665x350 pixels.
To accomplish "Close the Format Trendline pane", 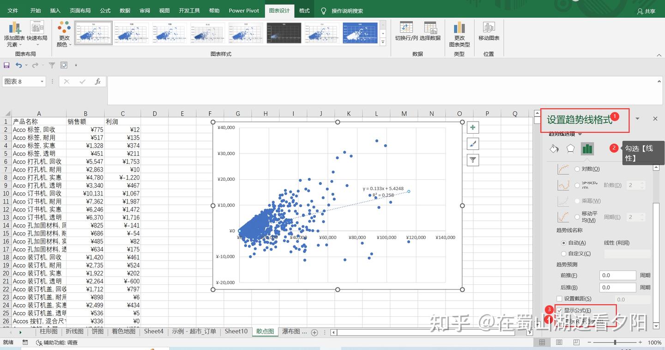I will pos(655,119).
